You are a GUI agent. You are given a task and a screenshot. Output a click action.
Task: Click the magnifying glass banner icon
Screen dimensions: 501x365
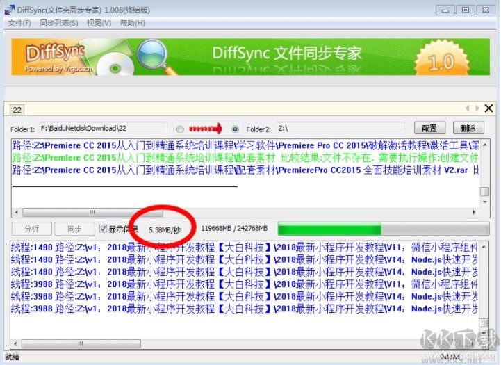pyautogui.click(x=155, y=57)
